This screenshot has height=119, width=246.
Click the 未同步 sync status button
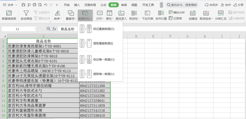211,5
